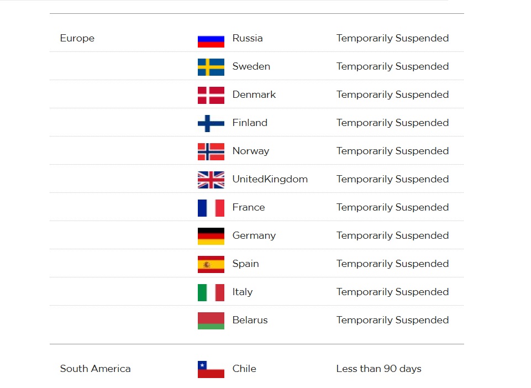Click the Europe region label
The image size is (531, 388).
[77, 38]
